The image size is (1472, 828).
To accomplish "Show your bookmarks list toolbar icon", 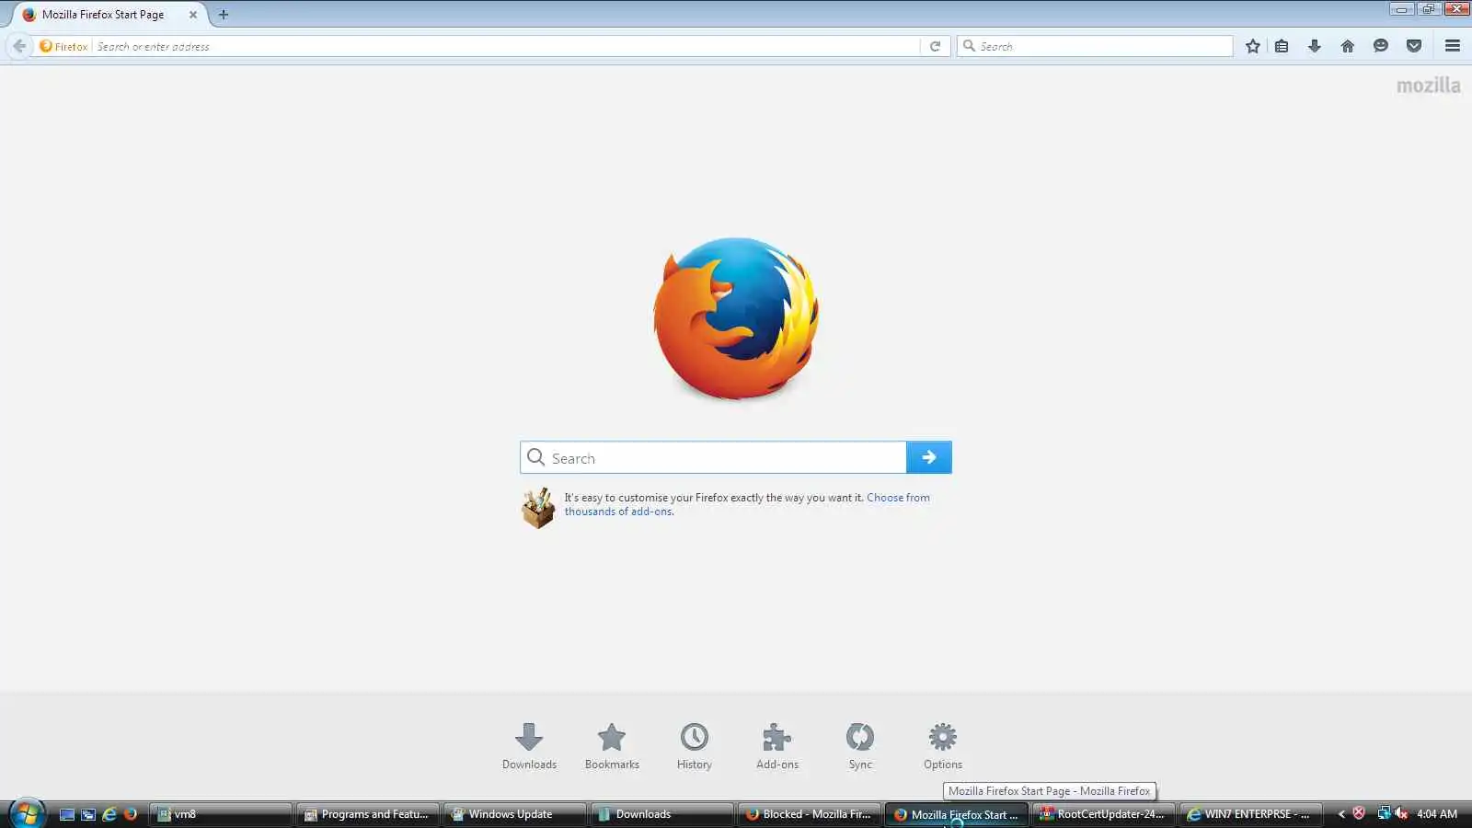I will (1282, 46).
